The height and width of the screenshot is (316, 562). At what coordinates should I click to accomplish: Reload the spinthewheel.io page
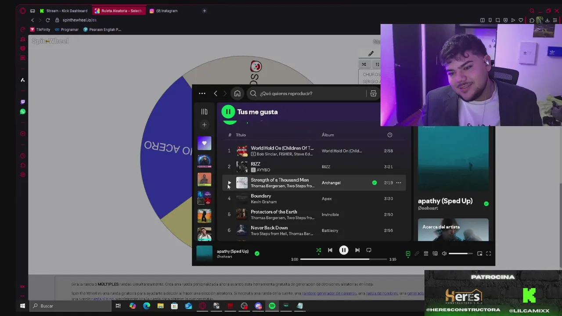point(47,20)
